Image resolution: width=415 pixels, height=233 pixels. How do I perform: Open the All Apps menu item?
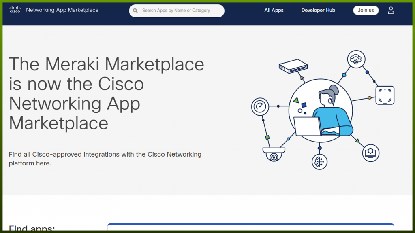pos(274,10)
